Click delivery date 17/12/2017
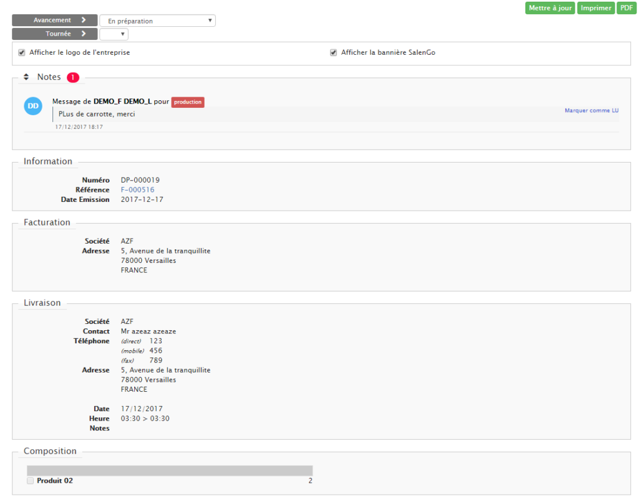 pos(142,409)
